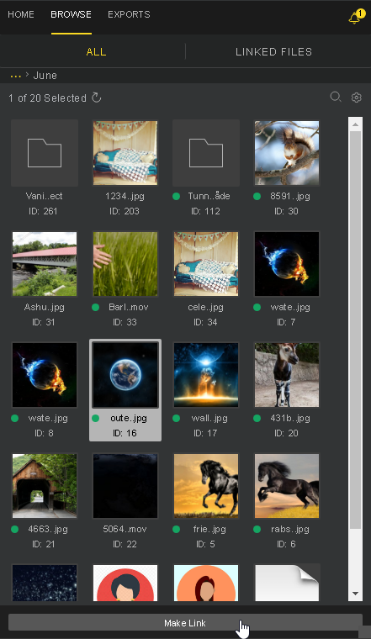This screenshot has width=371, height=639.
Task: Open the Vani..ect folder icon
Action: click(45, 153)
